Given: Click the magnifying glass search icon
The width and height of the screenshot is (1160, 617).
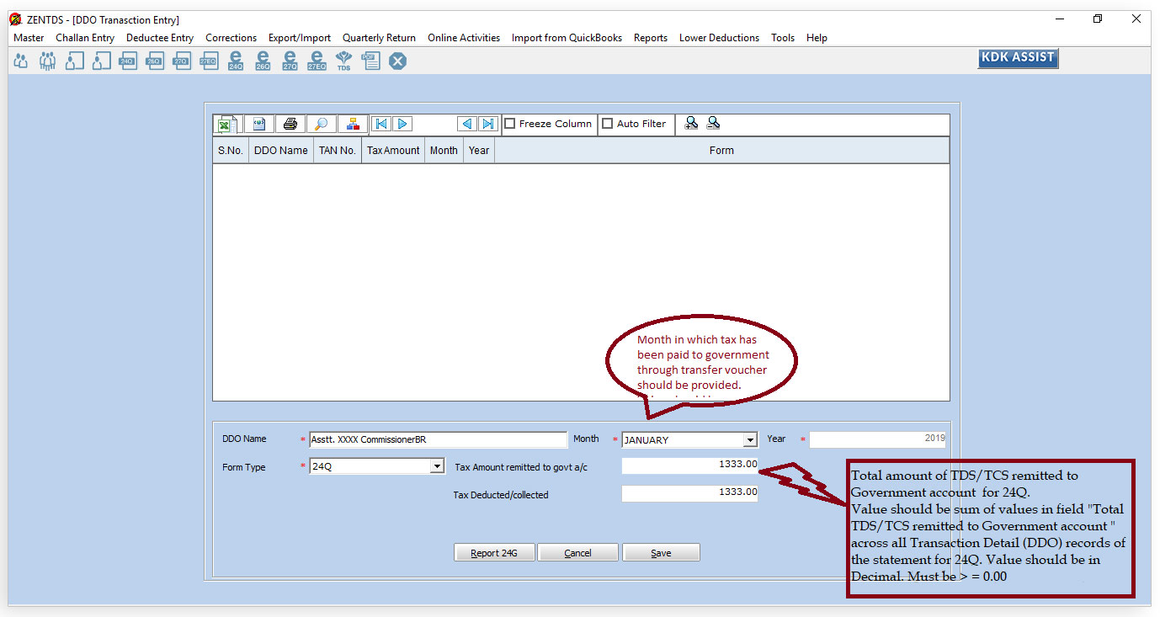Looking at the screenshot, I should tap(321, 125).
